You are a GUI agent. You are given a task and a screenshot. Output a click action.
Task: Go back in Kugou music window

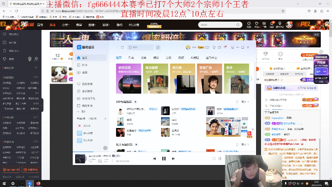117,47
